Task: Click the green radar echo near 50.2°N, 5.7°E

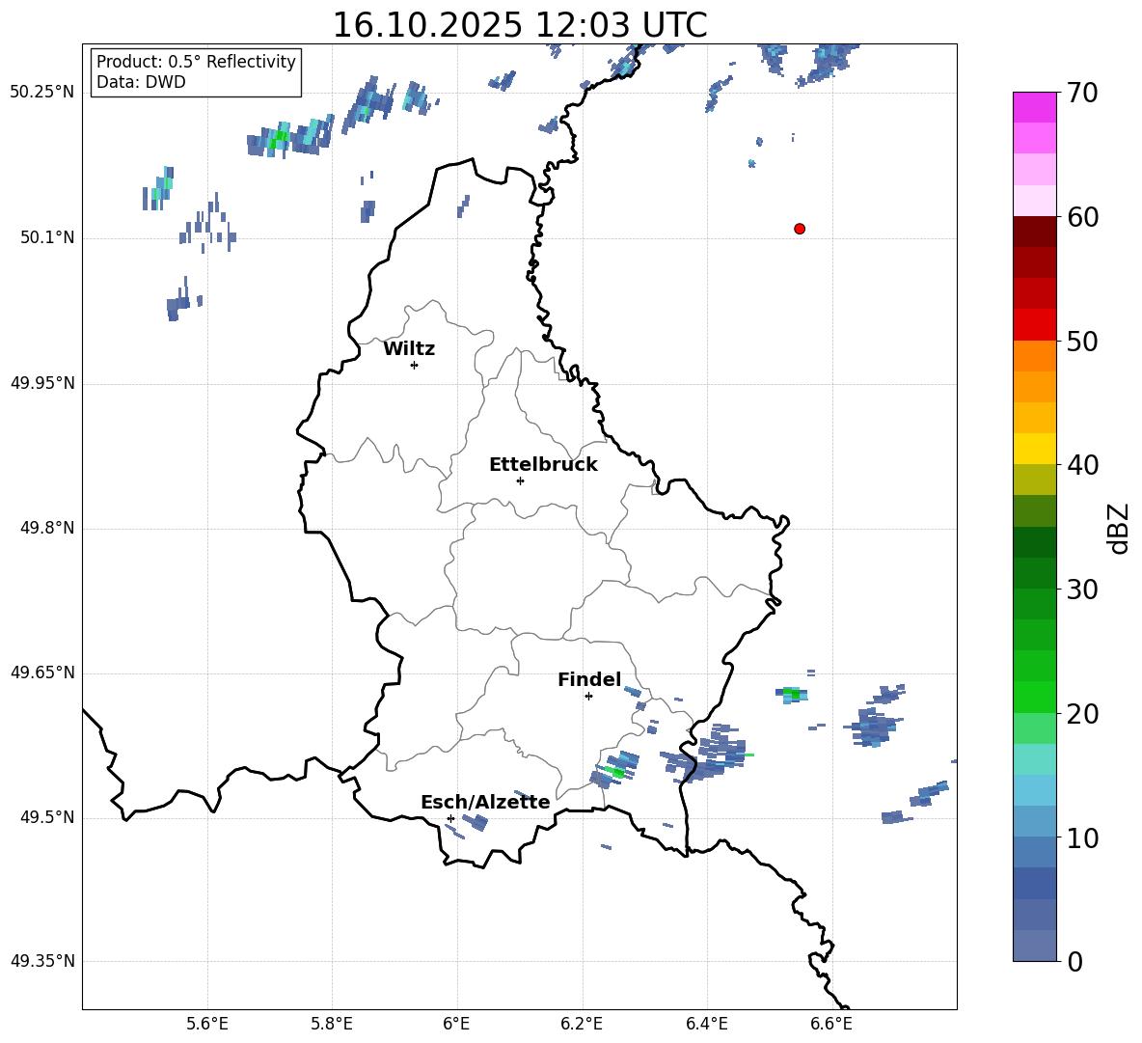Action: click(279, 138)
